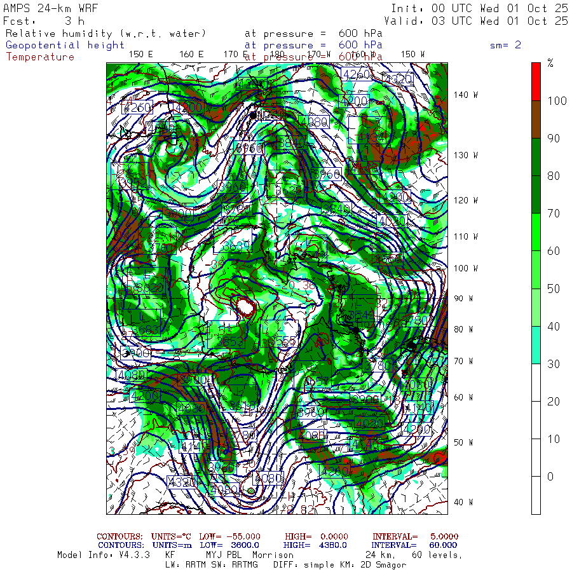Click the 'LOW= -55.000' temperature value
Viewport: 572px width, 572px height.
229,536
